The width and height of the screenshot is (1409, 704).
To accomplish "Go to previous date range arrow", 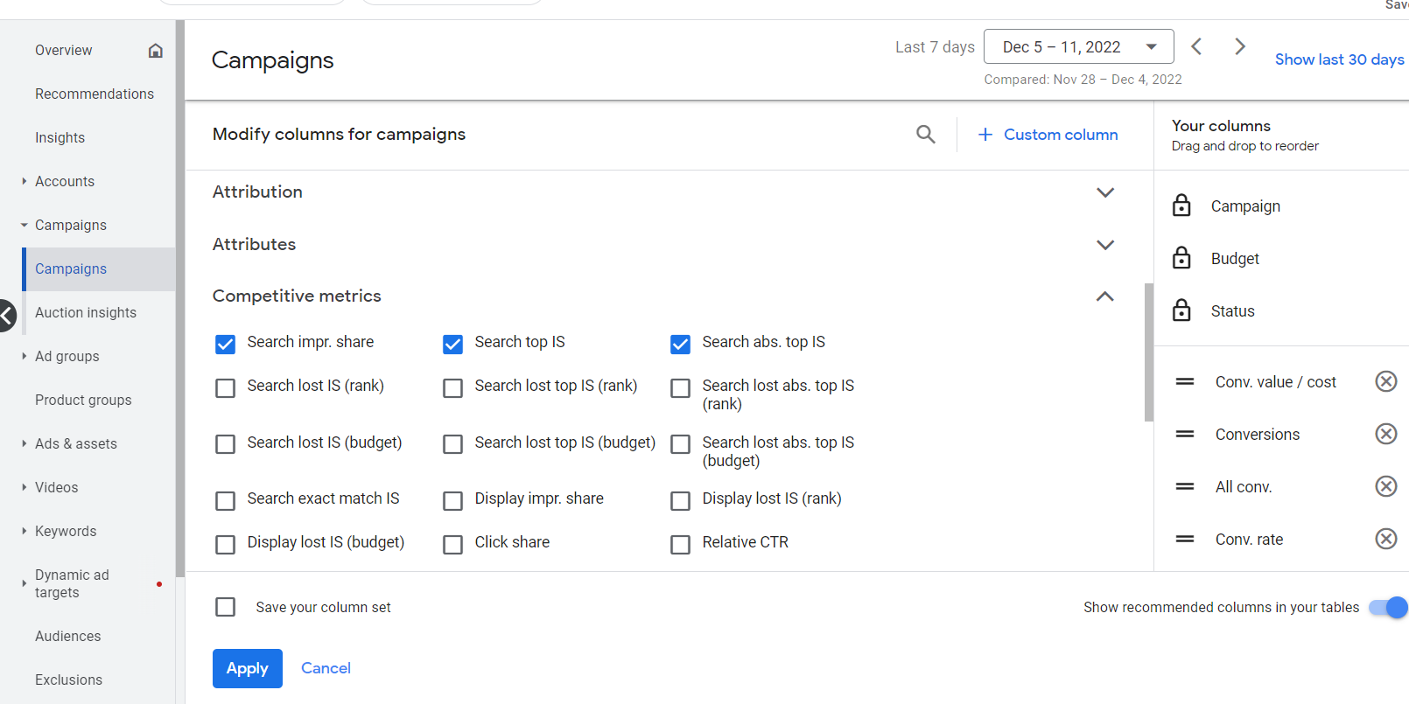I will pos(1196,46).
